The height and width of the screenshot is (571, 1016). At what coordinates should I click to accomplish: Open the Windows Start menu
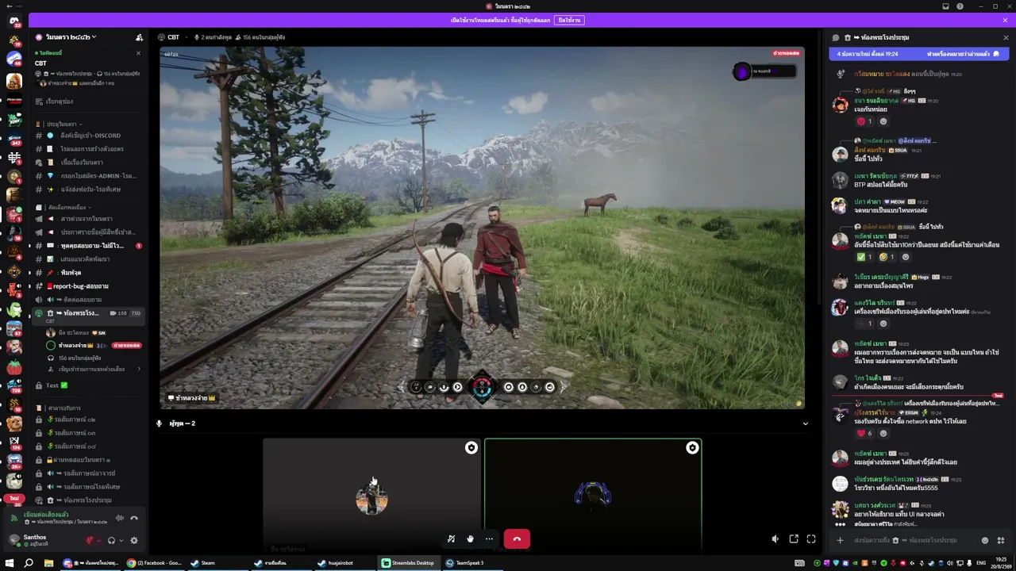(10, 563)
